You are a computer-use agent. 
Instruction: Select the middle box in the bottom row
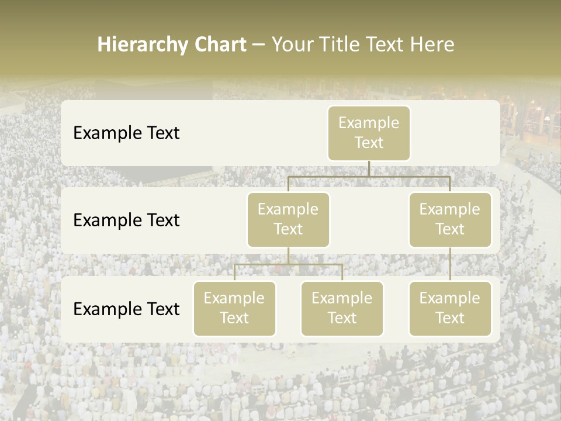(x=342, y=309)
